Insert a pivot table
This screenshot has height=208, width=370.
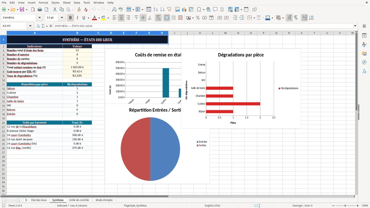[191, 10]
